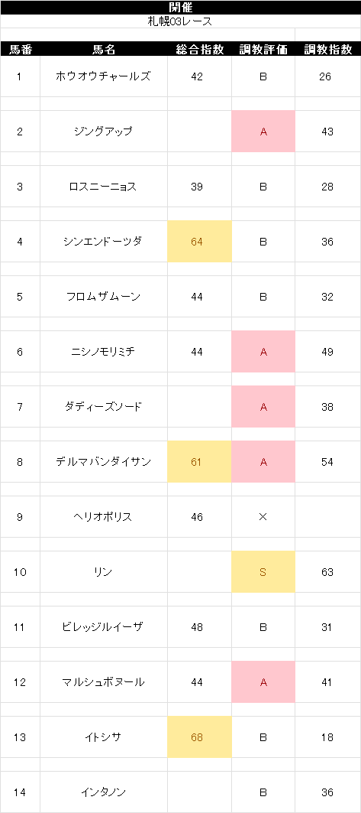Image resolution: width=361 pixels, height=813 pixels.
Task: Select horse name インタノン
Action: 104,792
